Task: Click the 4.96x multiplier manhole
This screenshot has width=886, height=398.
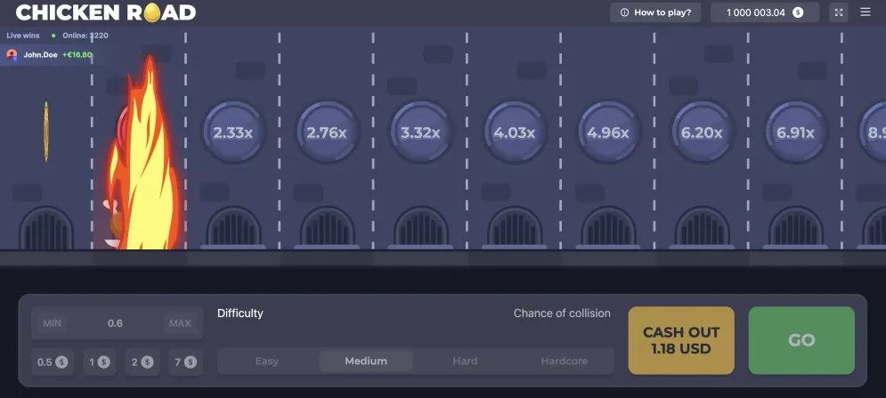Action: coord(608,133)
